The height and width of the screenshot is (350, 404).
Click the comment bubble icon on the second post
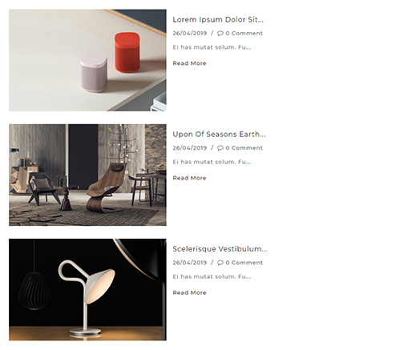pyautogui.click(x=220, y=148)
